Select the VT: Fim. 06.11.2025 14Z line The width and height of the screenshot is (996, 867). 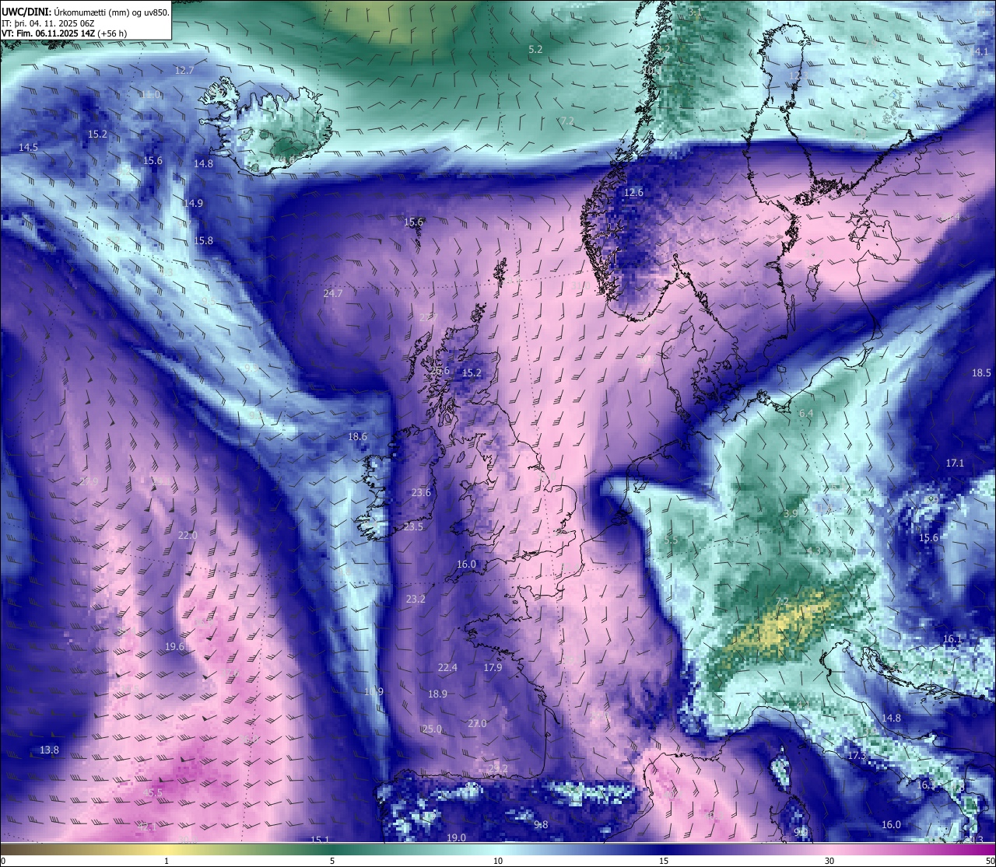coord(65,33)
